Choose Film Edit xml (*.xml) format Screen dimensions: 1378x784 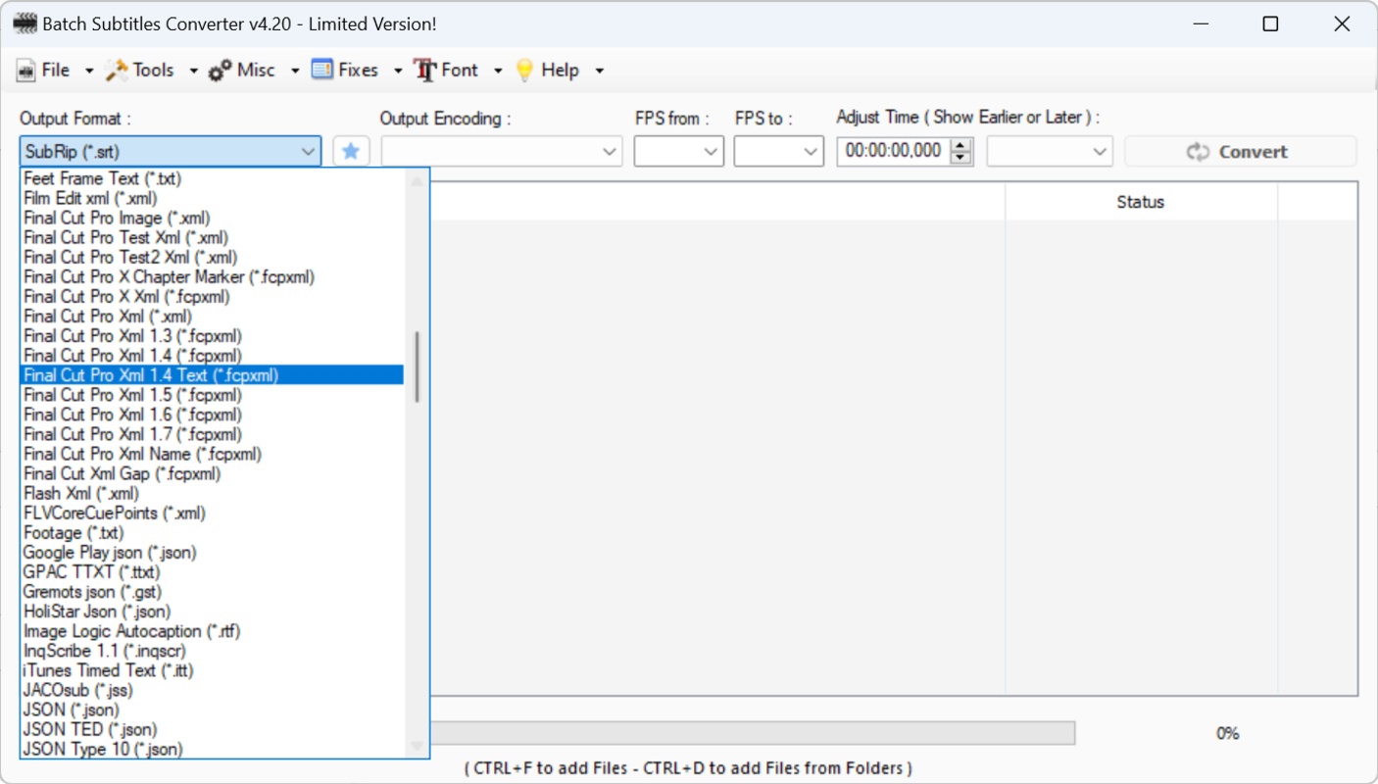(212, 198)
